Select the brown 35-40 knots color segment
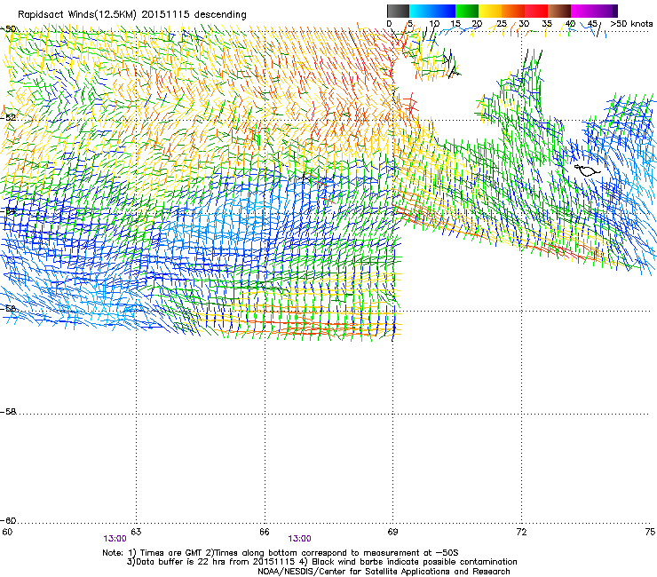This screenshot has height=577, width=657. [559, 11]
